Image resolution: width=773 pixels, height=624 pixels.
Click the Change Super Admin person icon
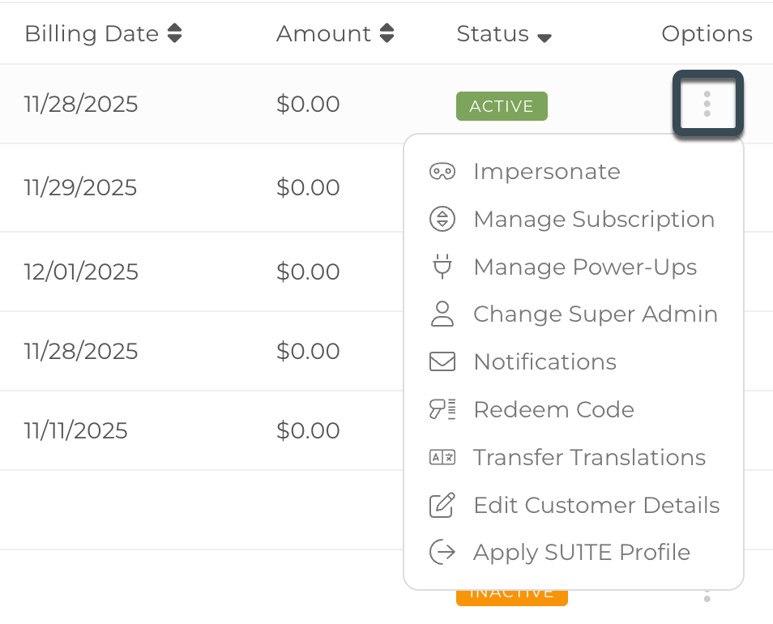tap(442, 314)
